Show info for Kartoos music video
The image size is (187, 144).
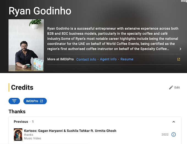coord(174,134)
